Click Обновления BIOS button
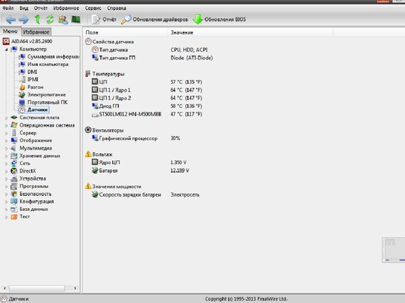 (x=219, y=20)
